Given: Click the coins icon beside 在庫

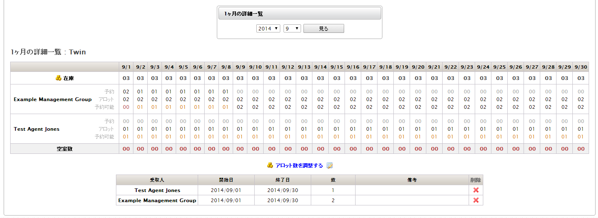Looking at the screenshot, I should 59,78.
